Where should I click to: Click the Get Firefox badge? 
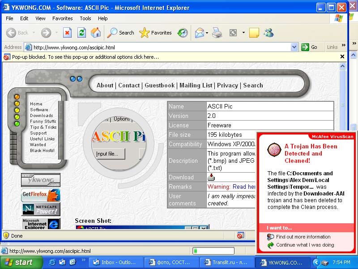coord(41,195)
